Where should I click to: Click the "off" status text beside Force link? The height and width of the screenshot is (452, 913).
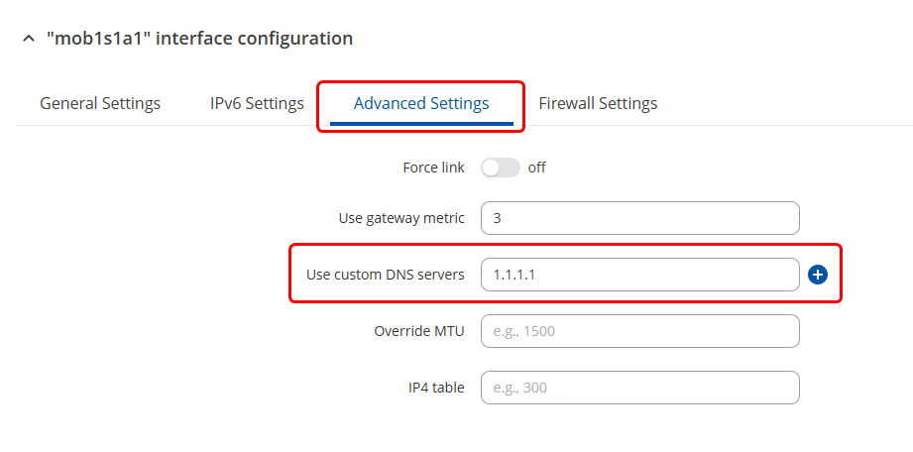(536, 168)
